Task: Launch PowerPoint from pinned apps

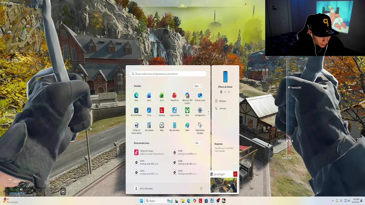Action: tap(175, 97)
